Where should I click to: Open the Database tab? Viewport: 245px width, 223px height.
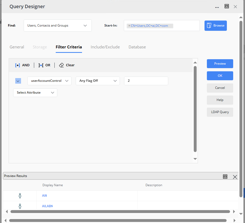137,47
